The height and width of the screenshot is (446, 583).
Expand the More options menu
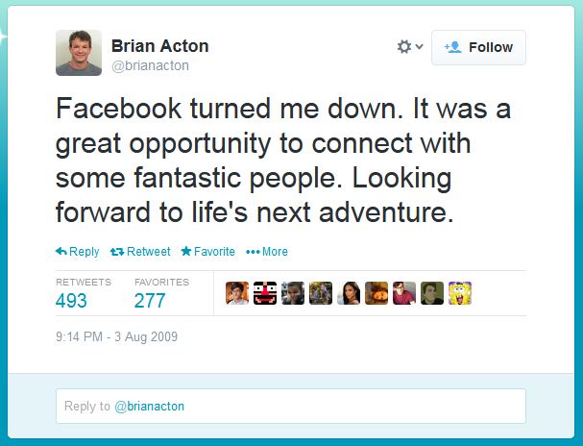tap(267, 252)
